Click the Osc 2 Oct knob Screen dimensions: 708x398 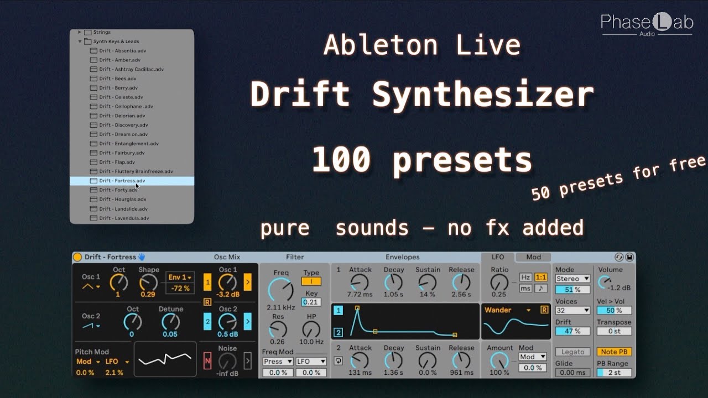click(x=132, y=321)
